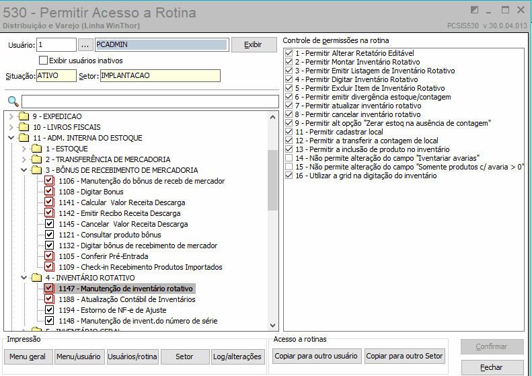Expand the 9 - EXPEDICAO node
This screenshot has height=376, width=532.
11,116
